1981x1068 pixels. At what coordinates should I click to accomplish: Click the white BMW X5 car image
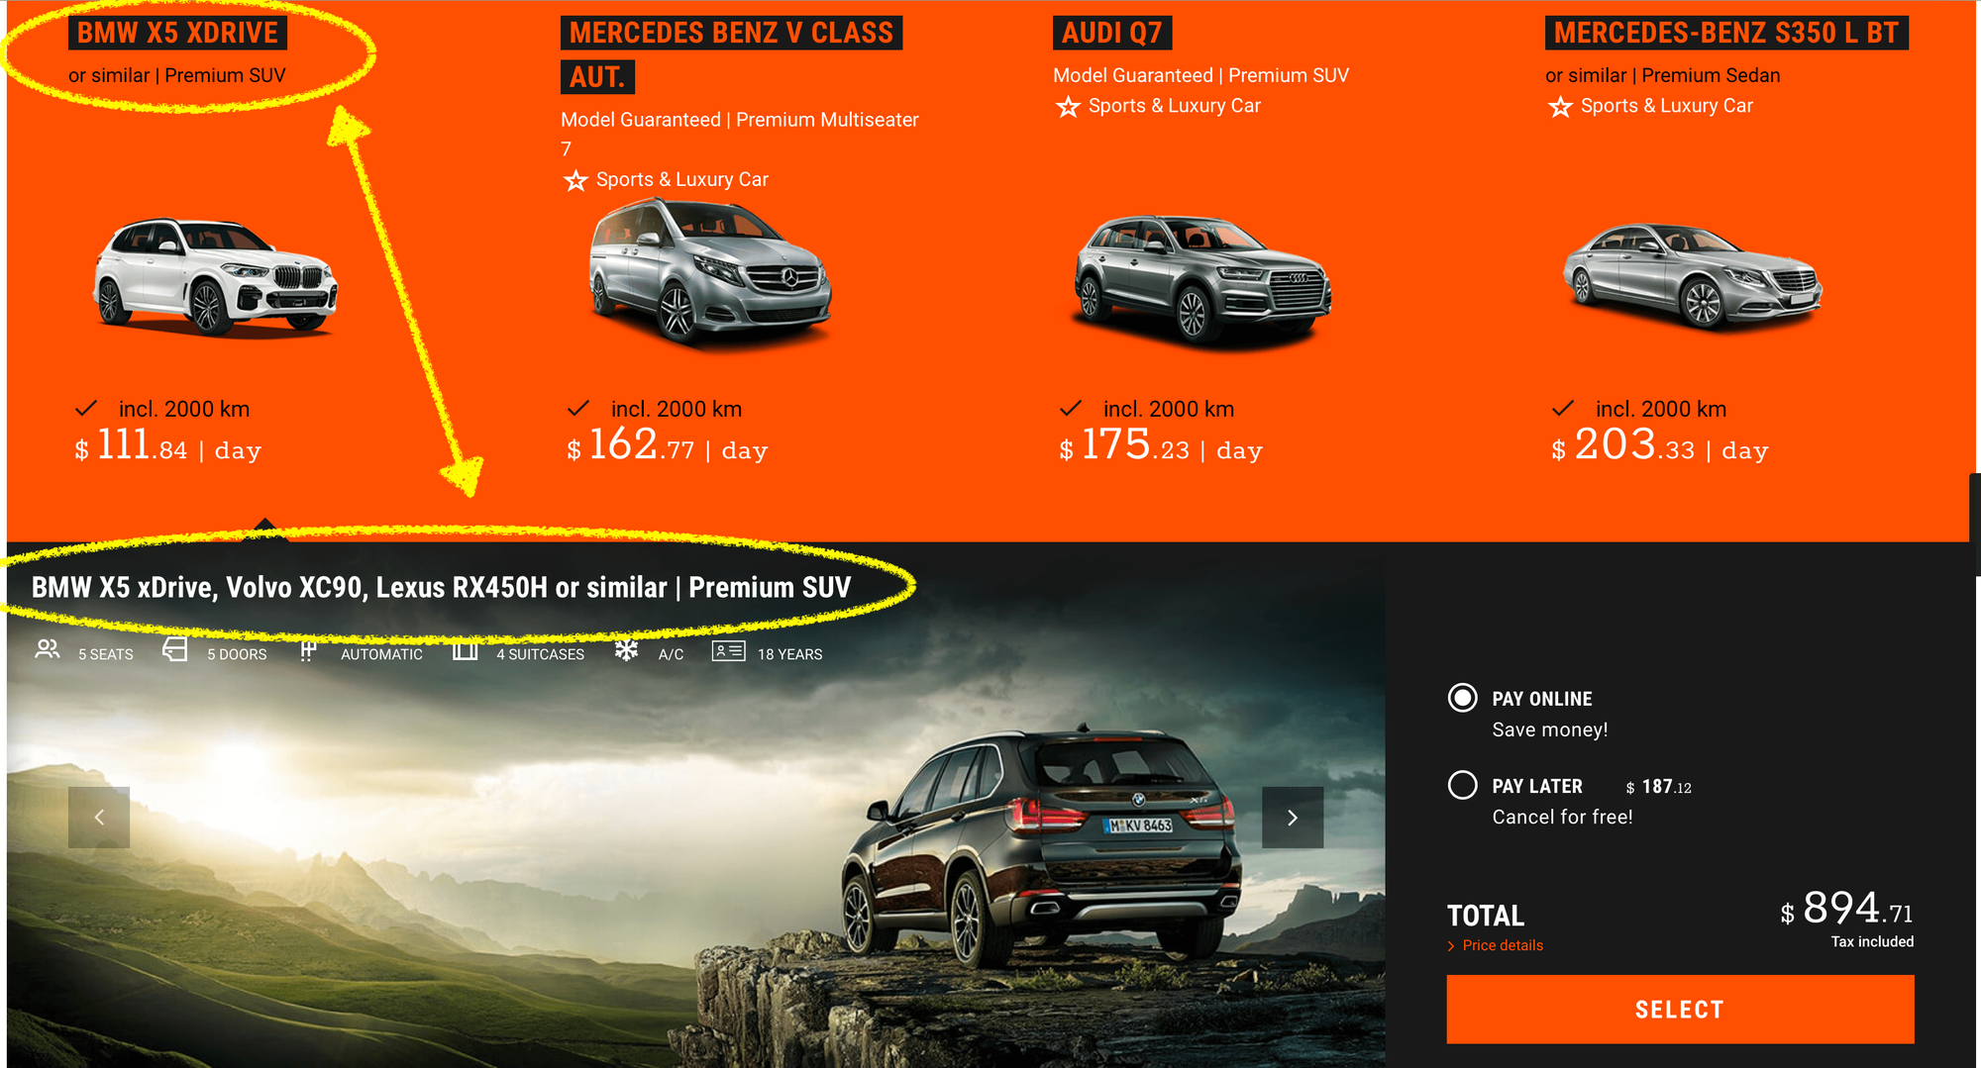tap(216, 276)
